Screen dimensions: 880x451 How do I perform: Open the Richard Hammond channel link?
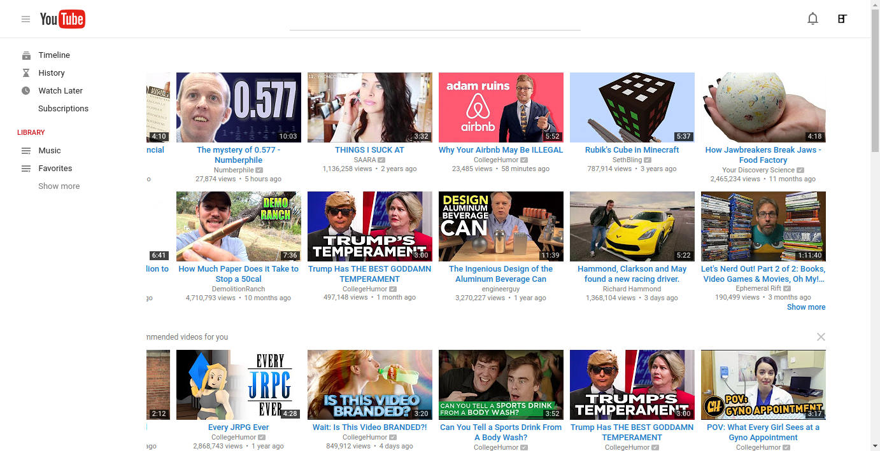click(632, 289)
